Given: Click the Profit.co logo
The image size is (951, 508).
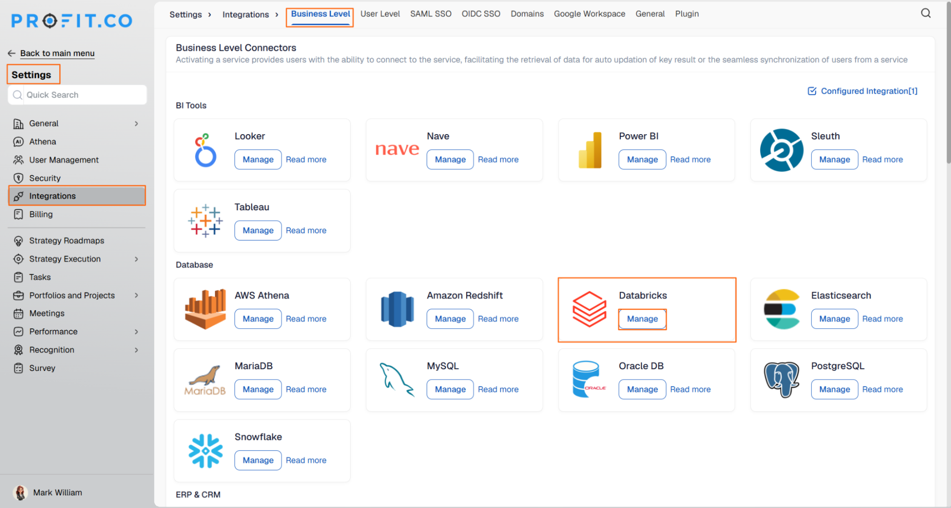Looking at the screenshot, I should (72, 21).
